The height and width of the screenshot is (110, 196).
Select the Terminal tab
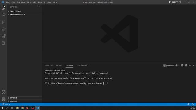(70, 65)
